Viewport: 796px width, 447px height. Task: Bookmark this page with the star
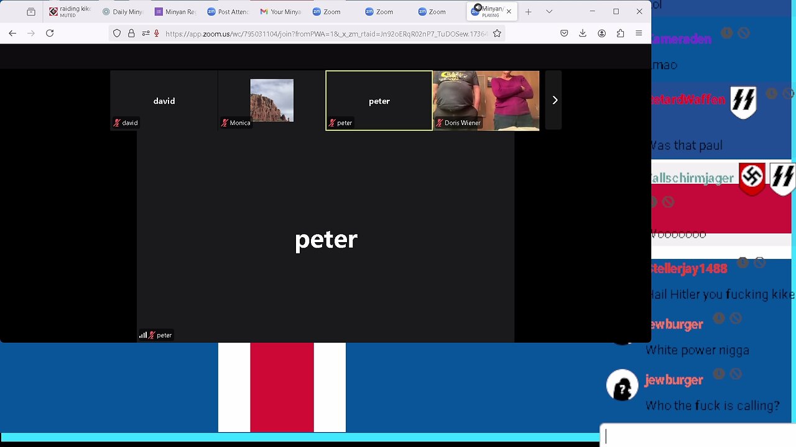(x=497, y=34)
